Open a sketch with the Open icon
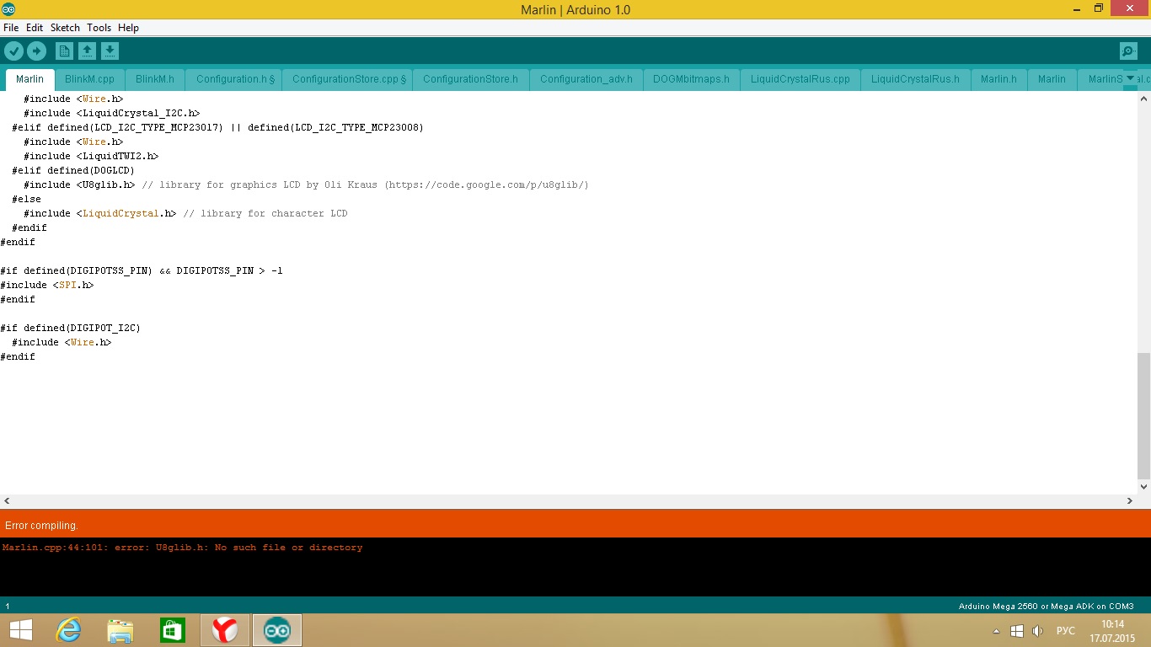Screen dimensions: 1151x647 87,51
